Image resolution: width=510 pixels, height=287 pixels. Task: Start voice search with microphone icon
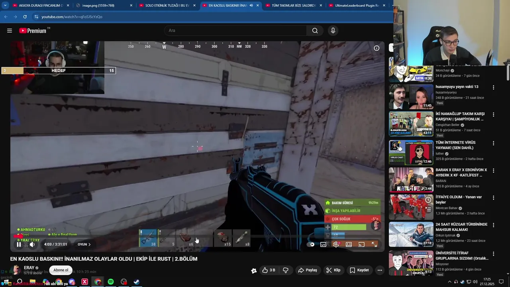pyautogui.click(x=333, y=31)
